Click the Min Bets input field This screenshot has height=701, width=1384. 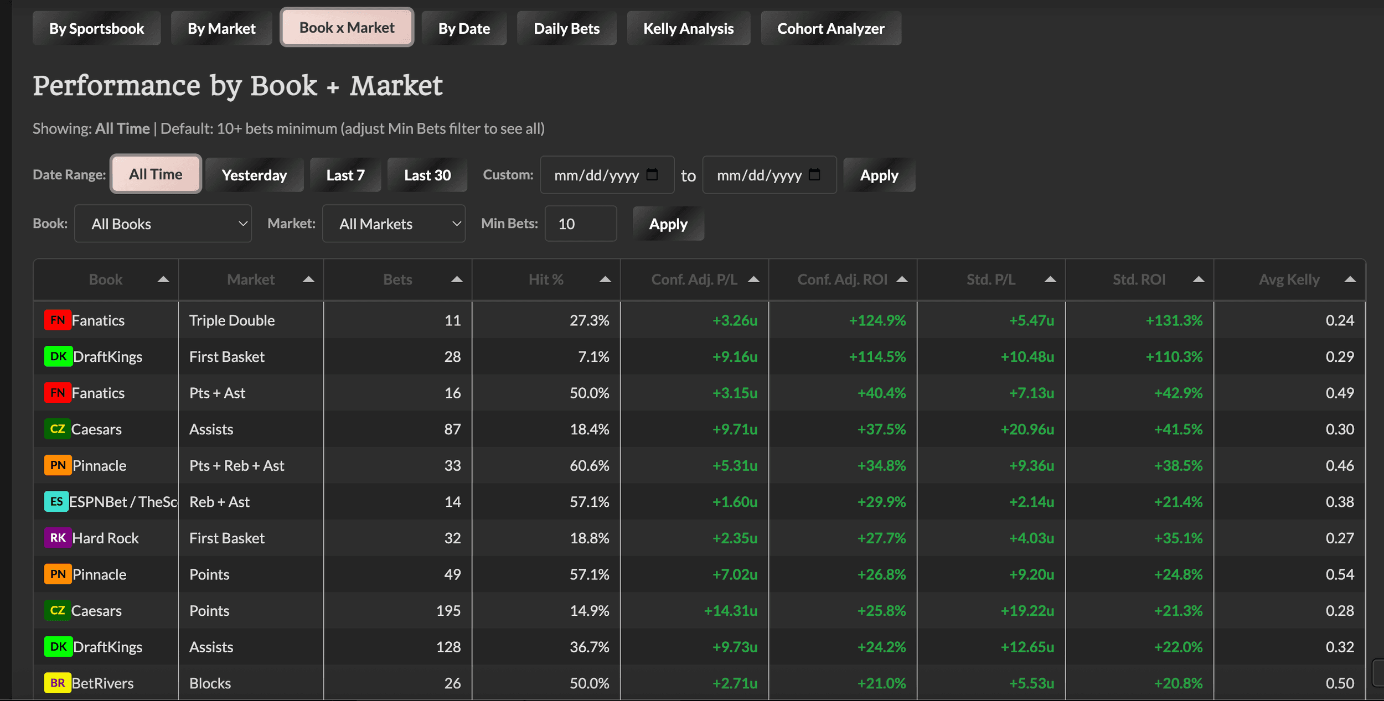[580, 224]
